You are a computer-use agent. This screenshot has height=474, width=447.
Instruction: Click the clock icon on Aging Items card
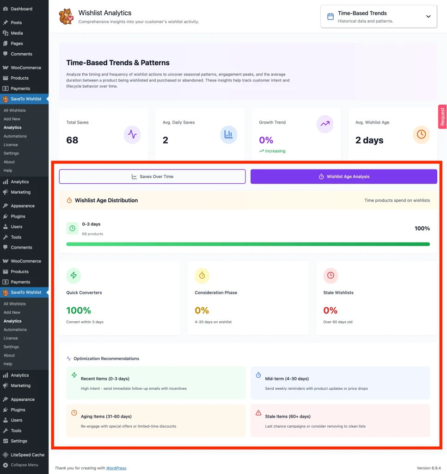tap(74, 412)
